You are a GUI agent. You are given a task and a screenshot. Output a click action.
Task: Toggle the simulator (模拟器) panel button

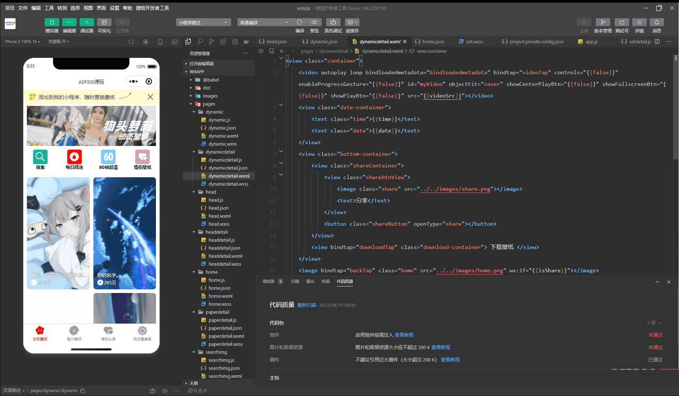[x=52, y=22]
